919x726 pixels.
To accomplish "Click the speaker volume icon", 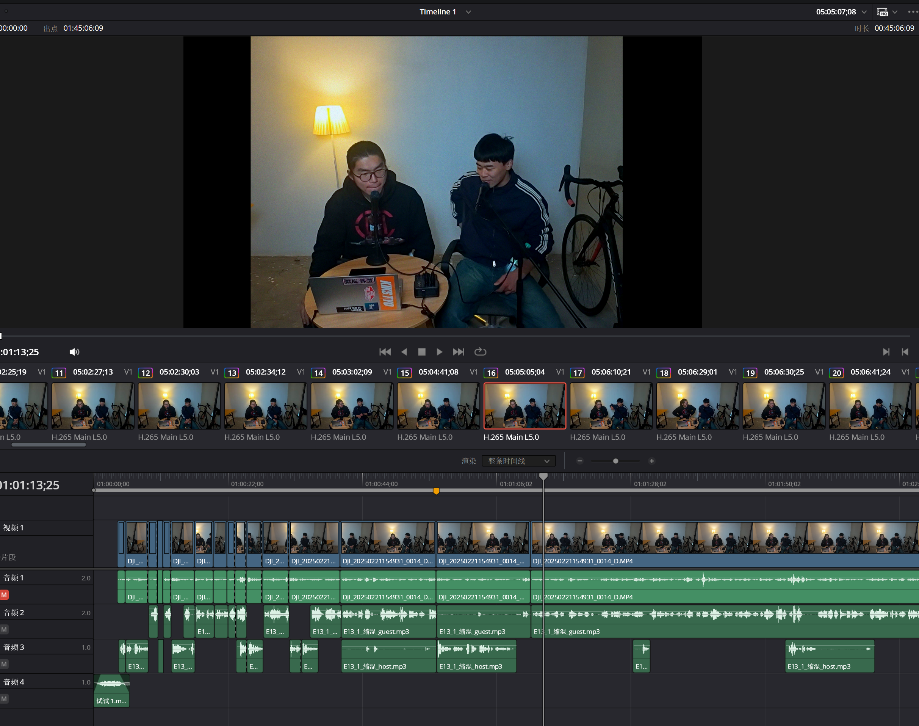I will (74, 352).
